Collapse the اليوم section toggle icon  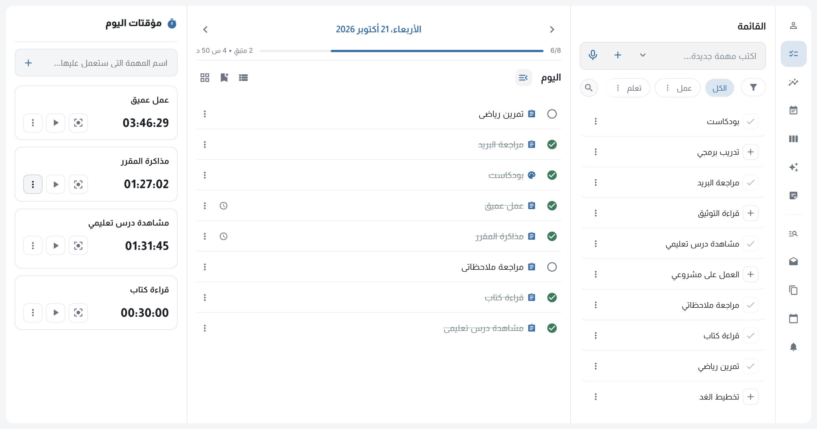click(x=523, y=78)
